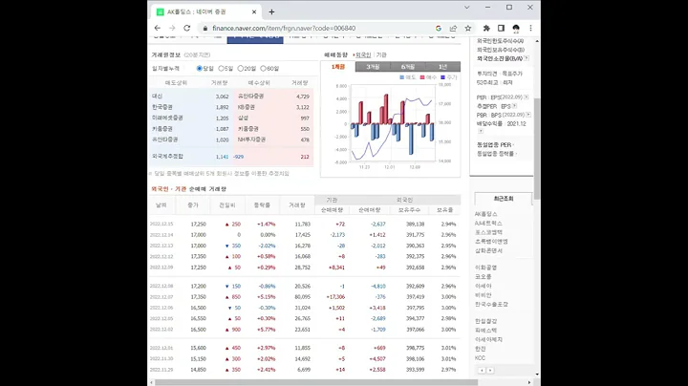
Task: Click the 최근조회 tab in sidebar
Action: pos(504,199)
